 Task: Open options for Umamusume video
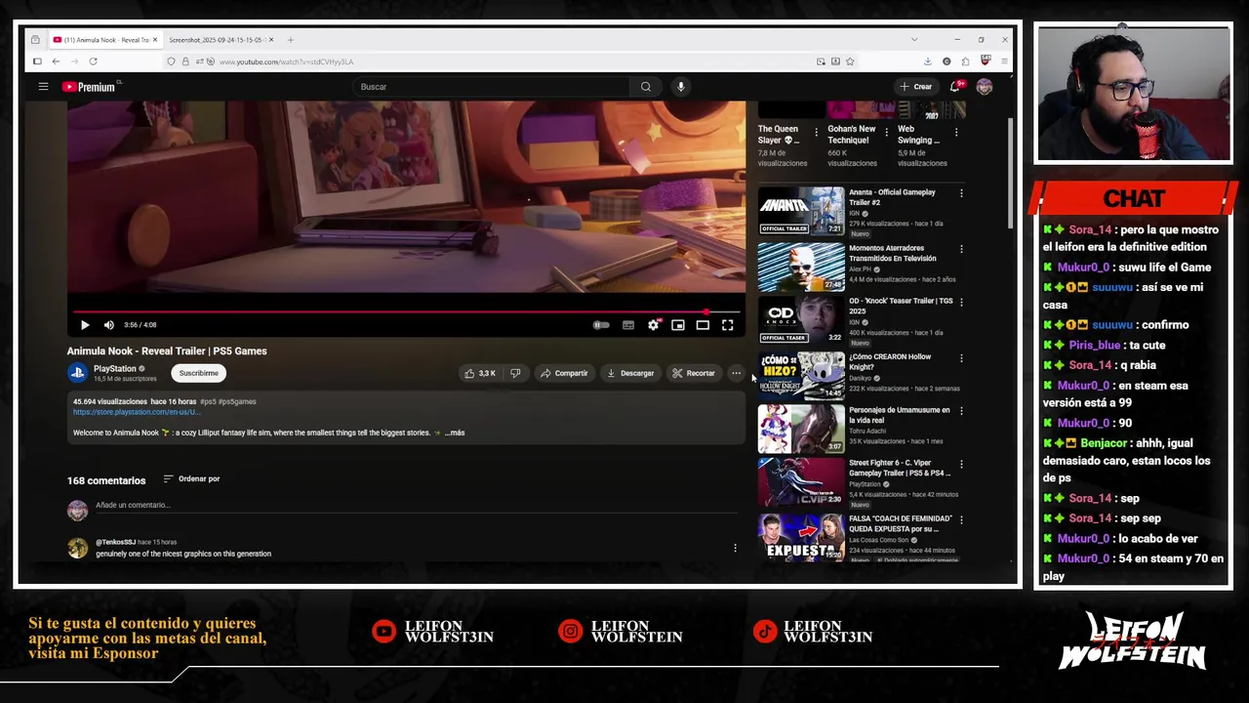pyautogui.click(x=961, y=411)
